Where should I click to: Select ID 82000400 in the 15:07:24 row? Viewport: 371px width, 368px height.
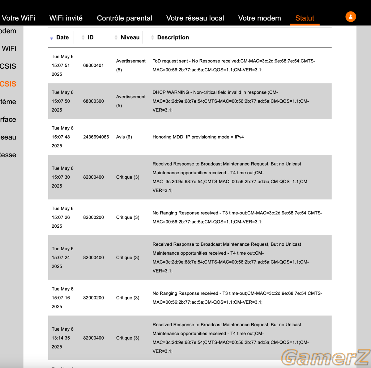(x=93, y=257)
